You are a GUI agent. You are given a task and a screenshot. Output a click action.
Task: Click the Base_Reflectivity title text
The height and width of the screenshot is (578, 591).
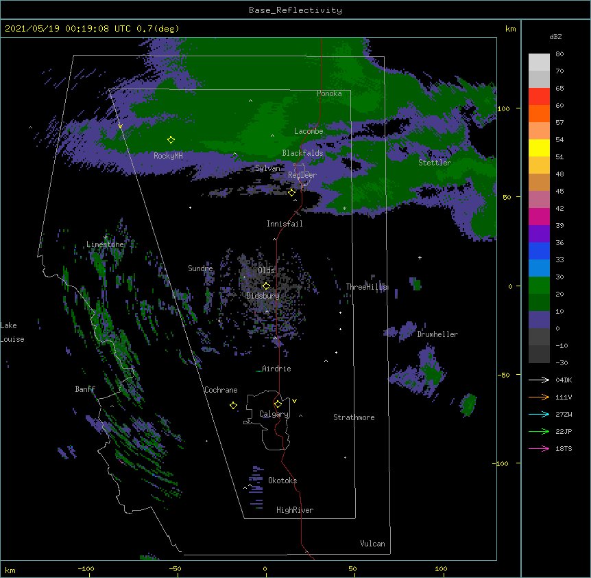coord(295,10)
